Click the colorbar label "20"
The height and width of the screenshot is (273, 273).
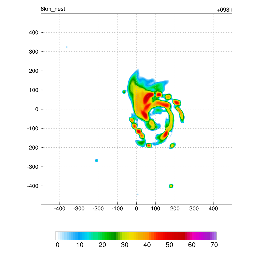102,245
